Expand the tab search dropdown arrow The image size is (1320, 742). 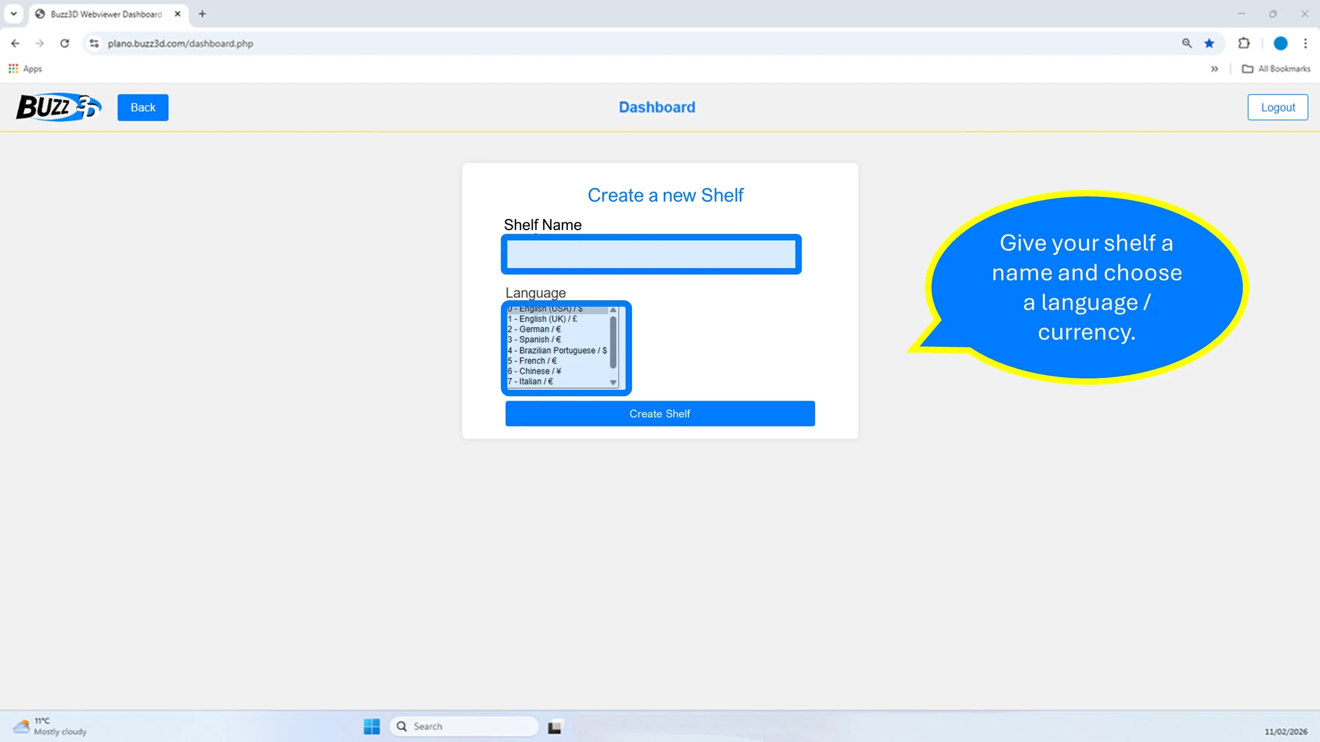tap(14, 14)
